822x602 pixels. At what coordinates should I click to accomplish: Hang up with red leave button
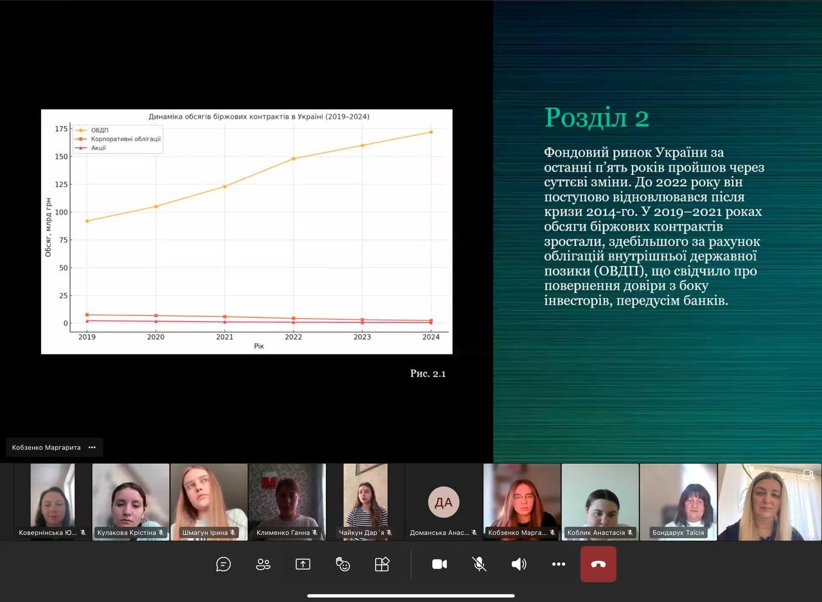pyautogui.click(x=598, y=564)
